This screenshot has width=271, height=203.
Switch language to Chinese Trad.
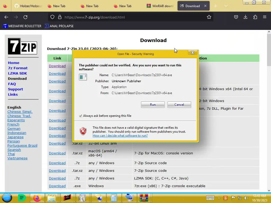(x=19, y=116)
